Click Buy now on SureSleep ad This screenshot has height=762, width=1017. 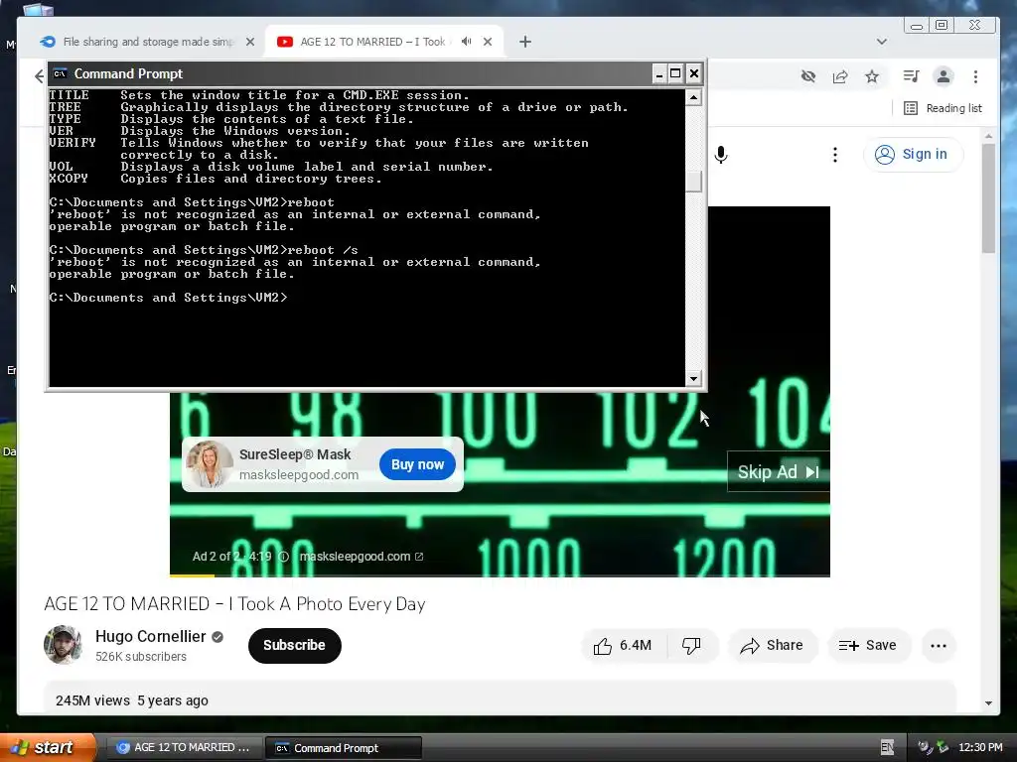417,464
